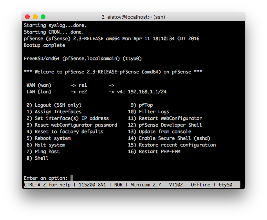Click menu option '15) Restore recent configuration'
This screenshot has width=267, height=220.
click(172, 145)
